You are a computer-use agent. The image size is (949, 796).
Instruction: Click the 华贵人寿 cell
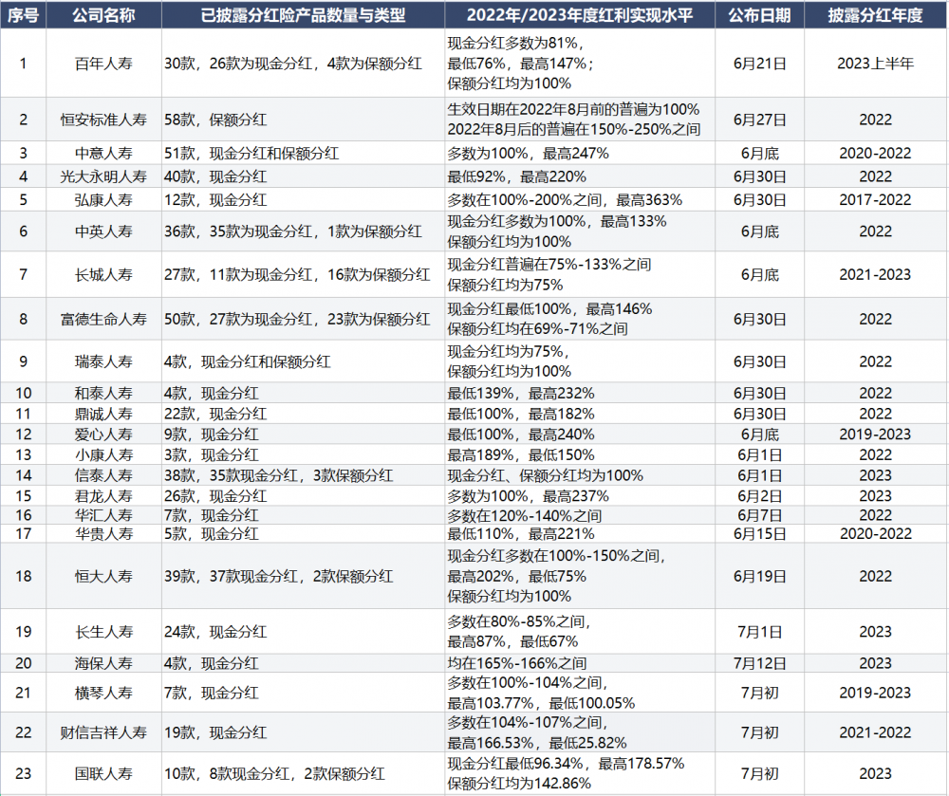click(x=103, y=533)
